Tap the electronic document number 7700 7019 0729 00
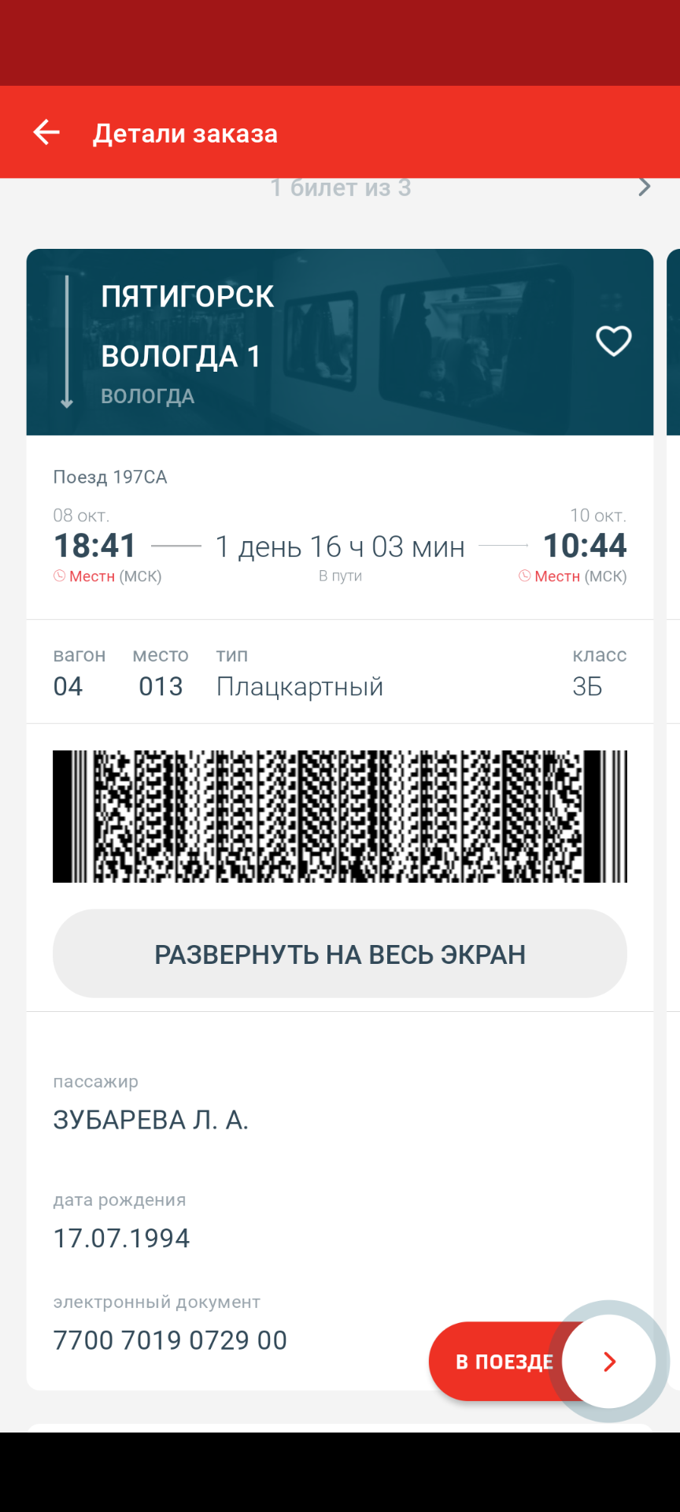The height and width of the screenshot is (1512, 680). pyautogui.click(x=170, y=1340)
